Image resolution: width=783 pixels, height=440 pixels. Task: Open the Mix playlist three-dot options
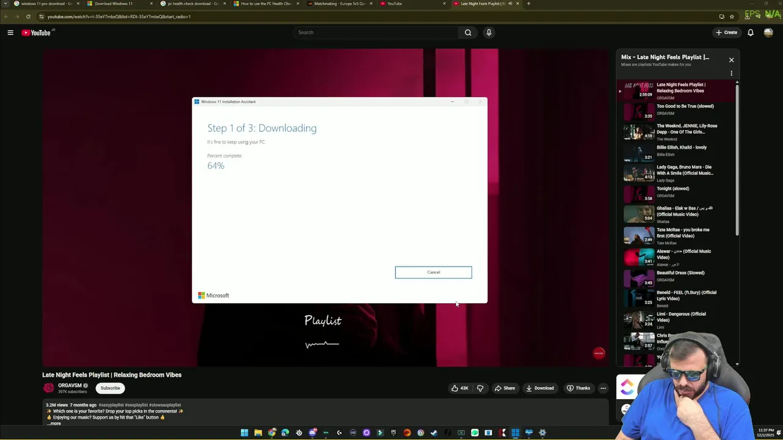click(x=731, y=73)
